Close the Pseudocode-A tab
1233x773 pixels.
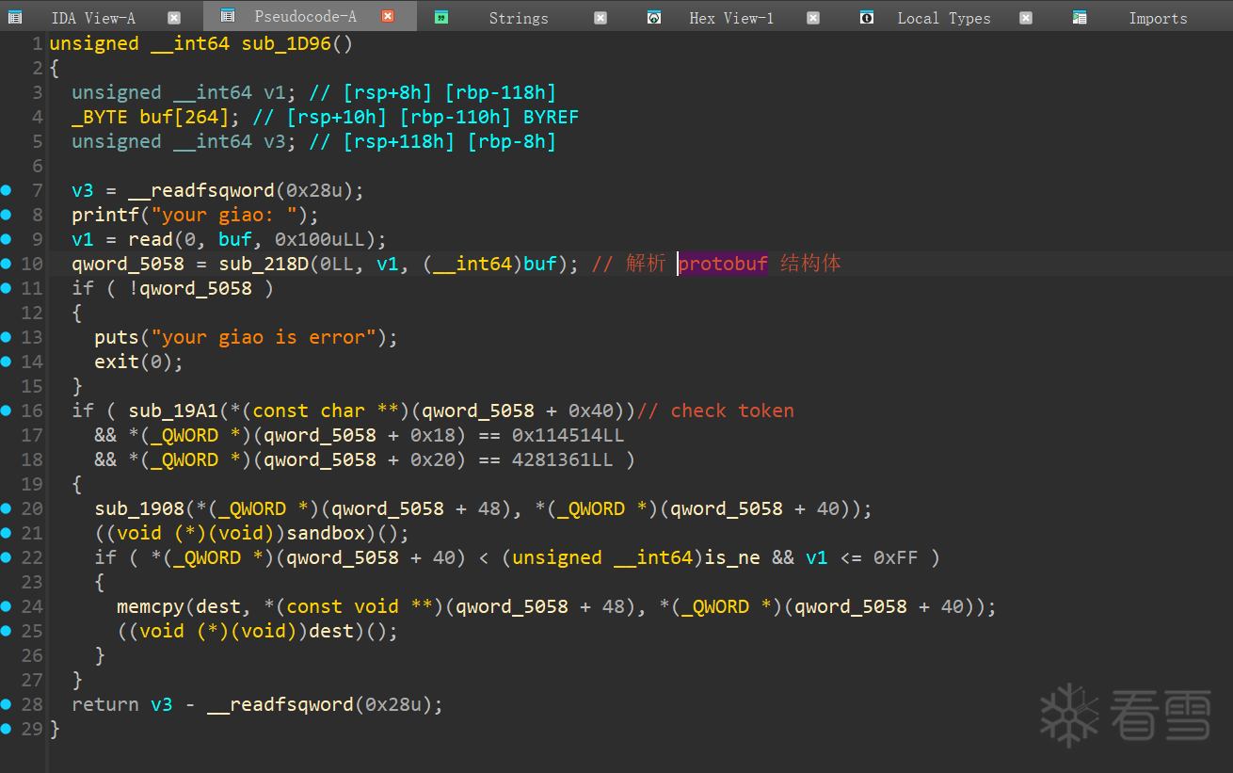click(388, 16)
